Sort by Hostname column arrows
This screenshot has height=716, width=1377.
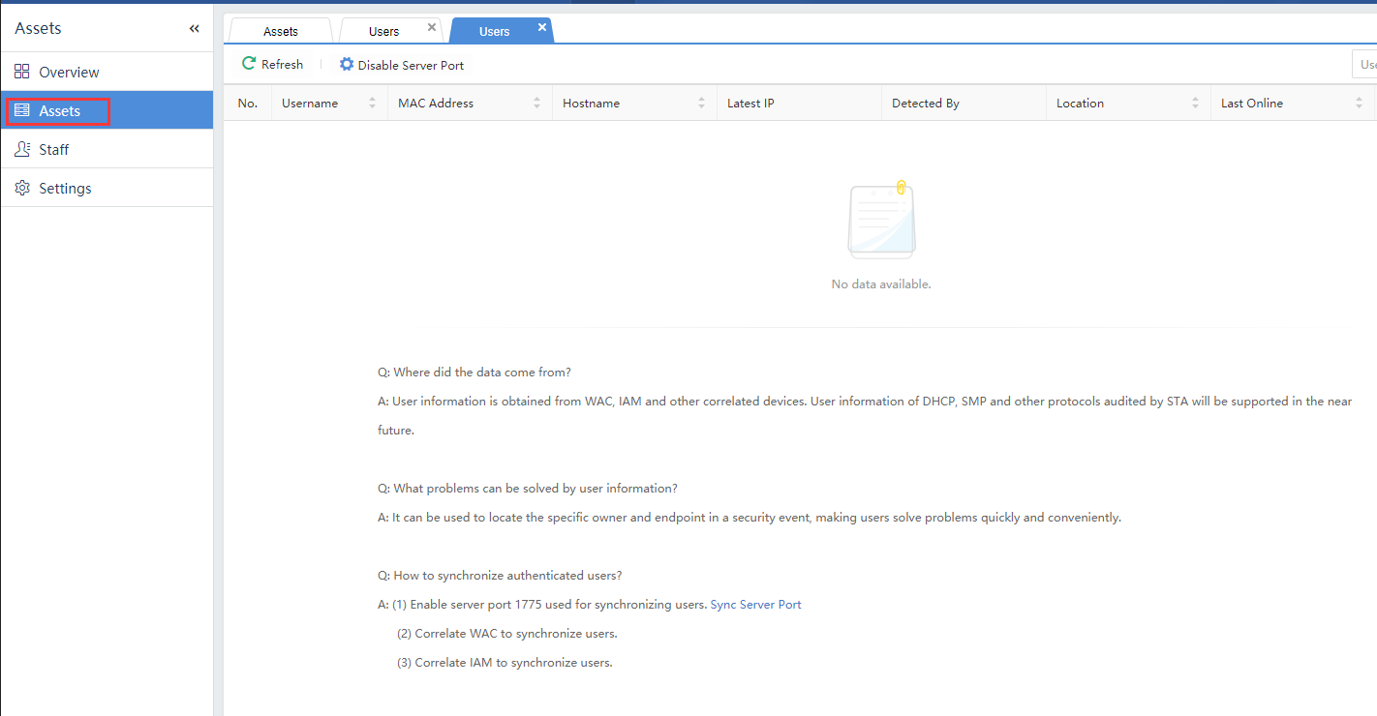pos(701,103)
